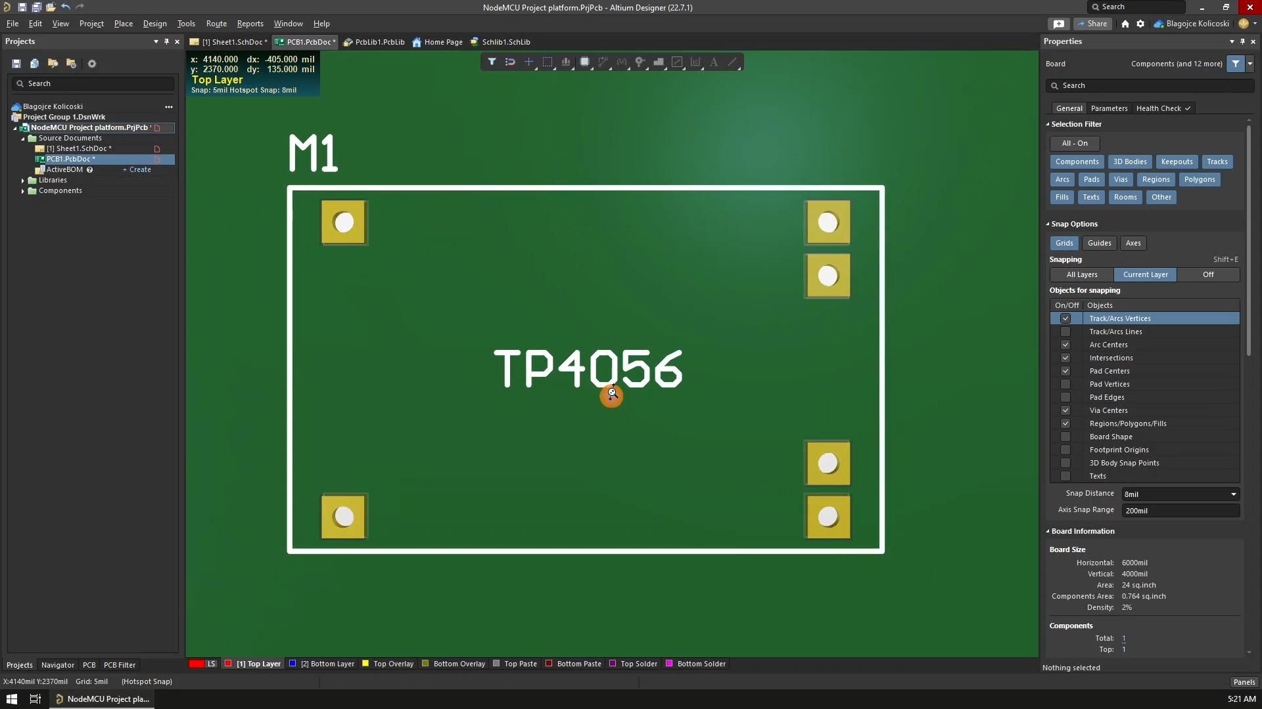
Task: Open the Route menu
Action: (216, 24)
